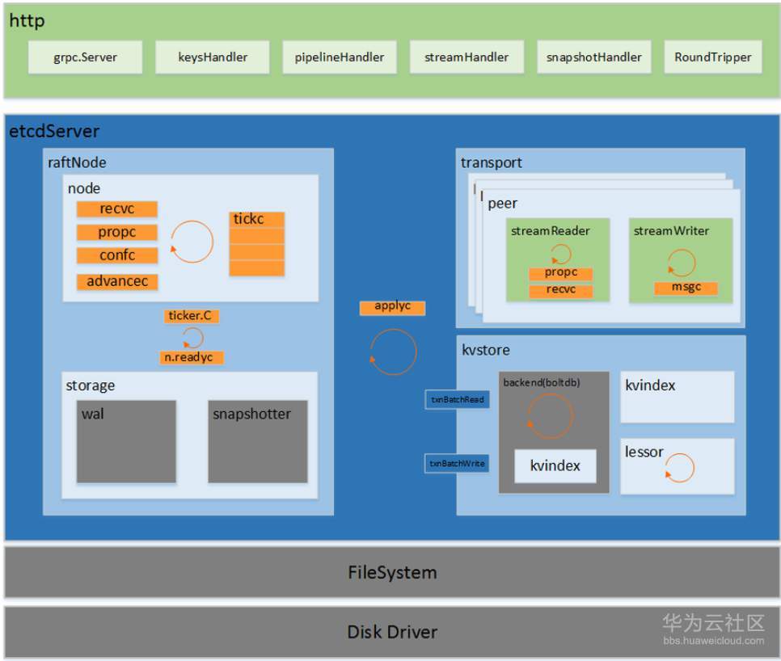Click the small loop arrow between ticker.C and n.readyc

tap(193, 337)
